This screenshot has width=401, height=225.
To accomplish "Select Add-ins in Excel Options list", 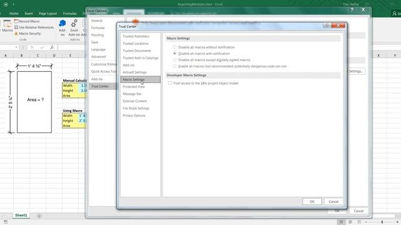I will [97, 79].
